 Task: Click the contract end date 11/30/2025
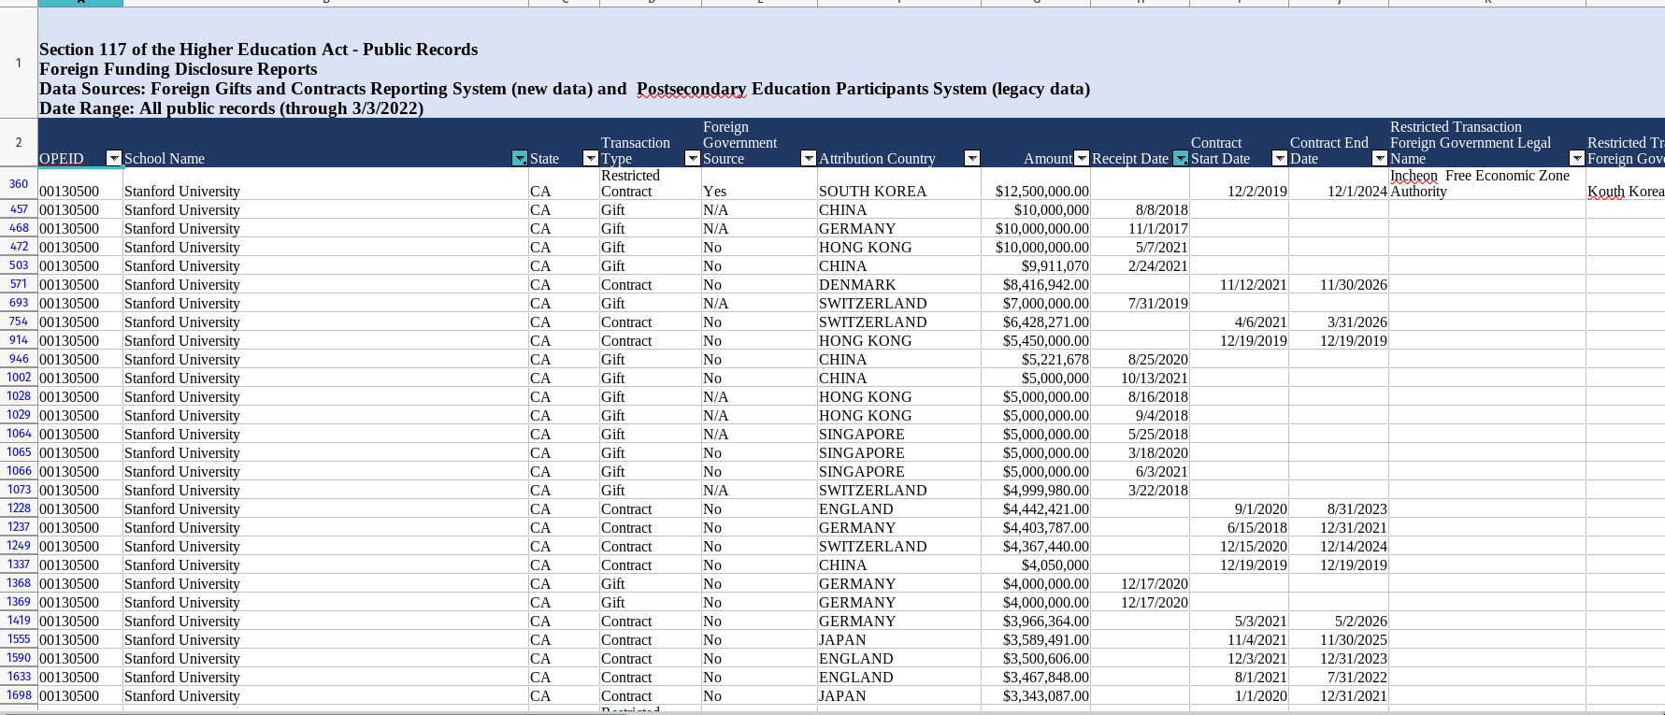pos(1339,640)
